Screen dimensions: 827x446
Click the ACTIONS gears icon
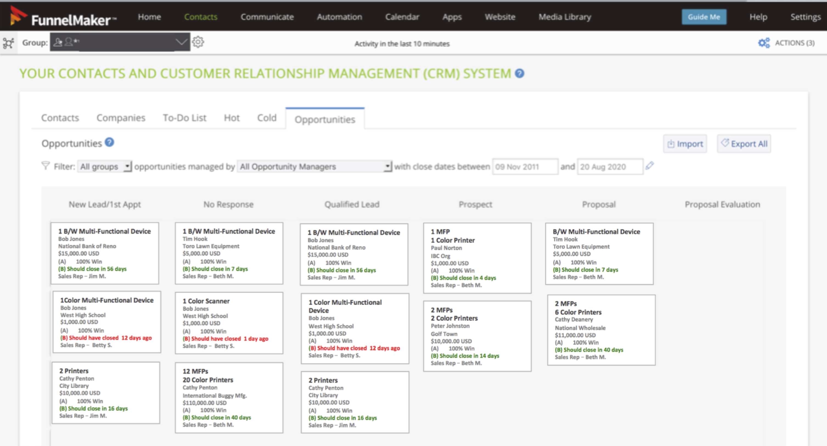click(764, 43)
